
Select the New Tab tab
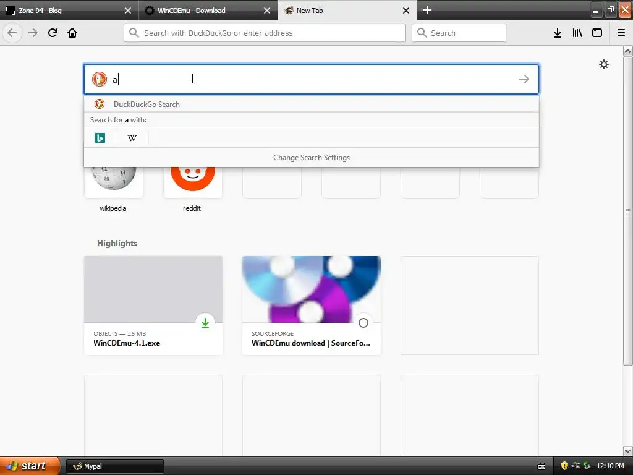[x=343, y=11]
